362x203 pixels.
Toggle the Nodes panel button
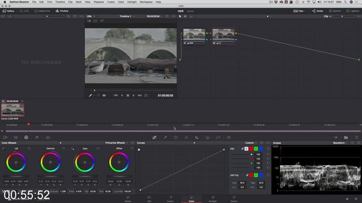click(317, 11)
